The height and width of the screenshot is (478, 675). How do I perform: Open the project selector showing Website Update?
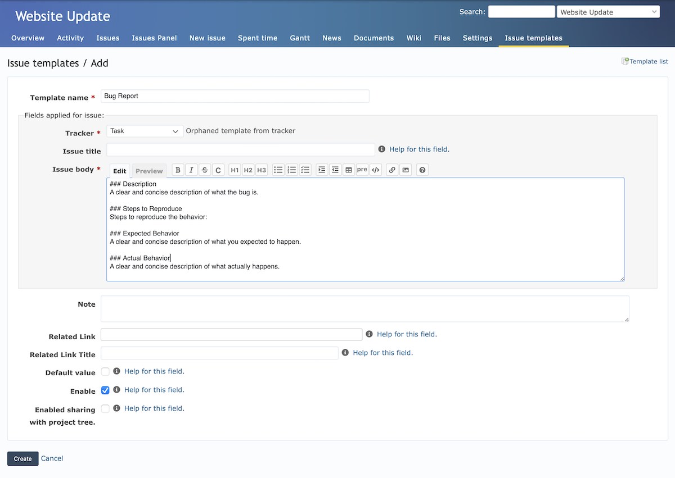[x=608, y=11]
